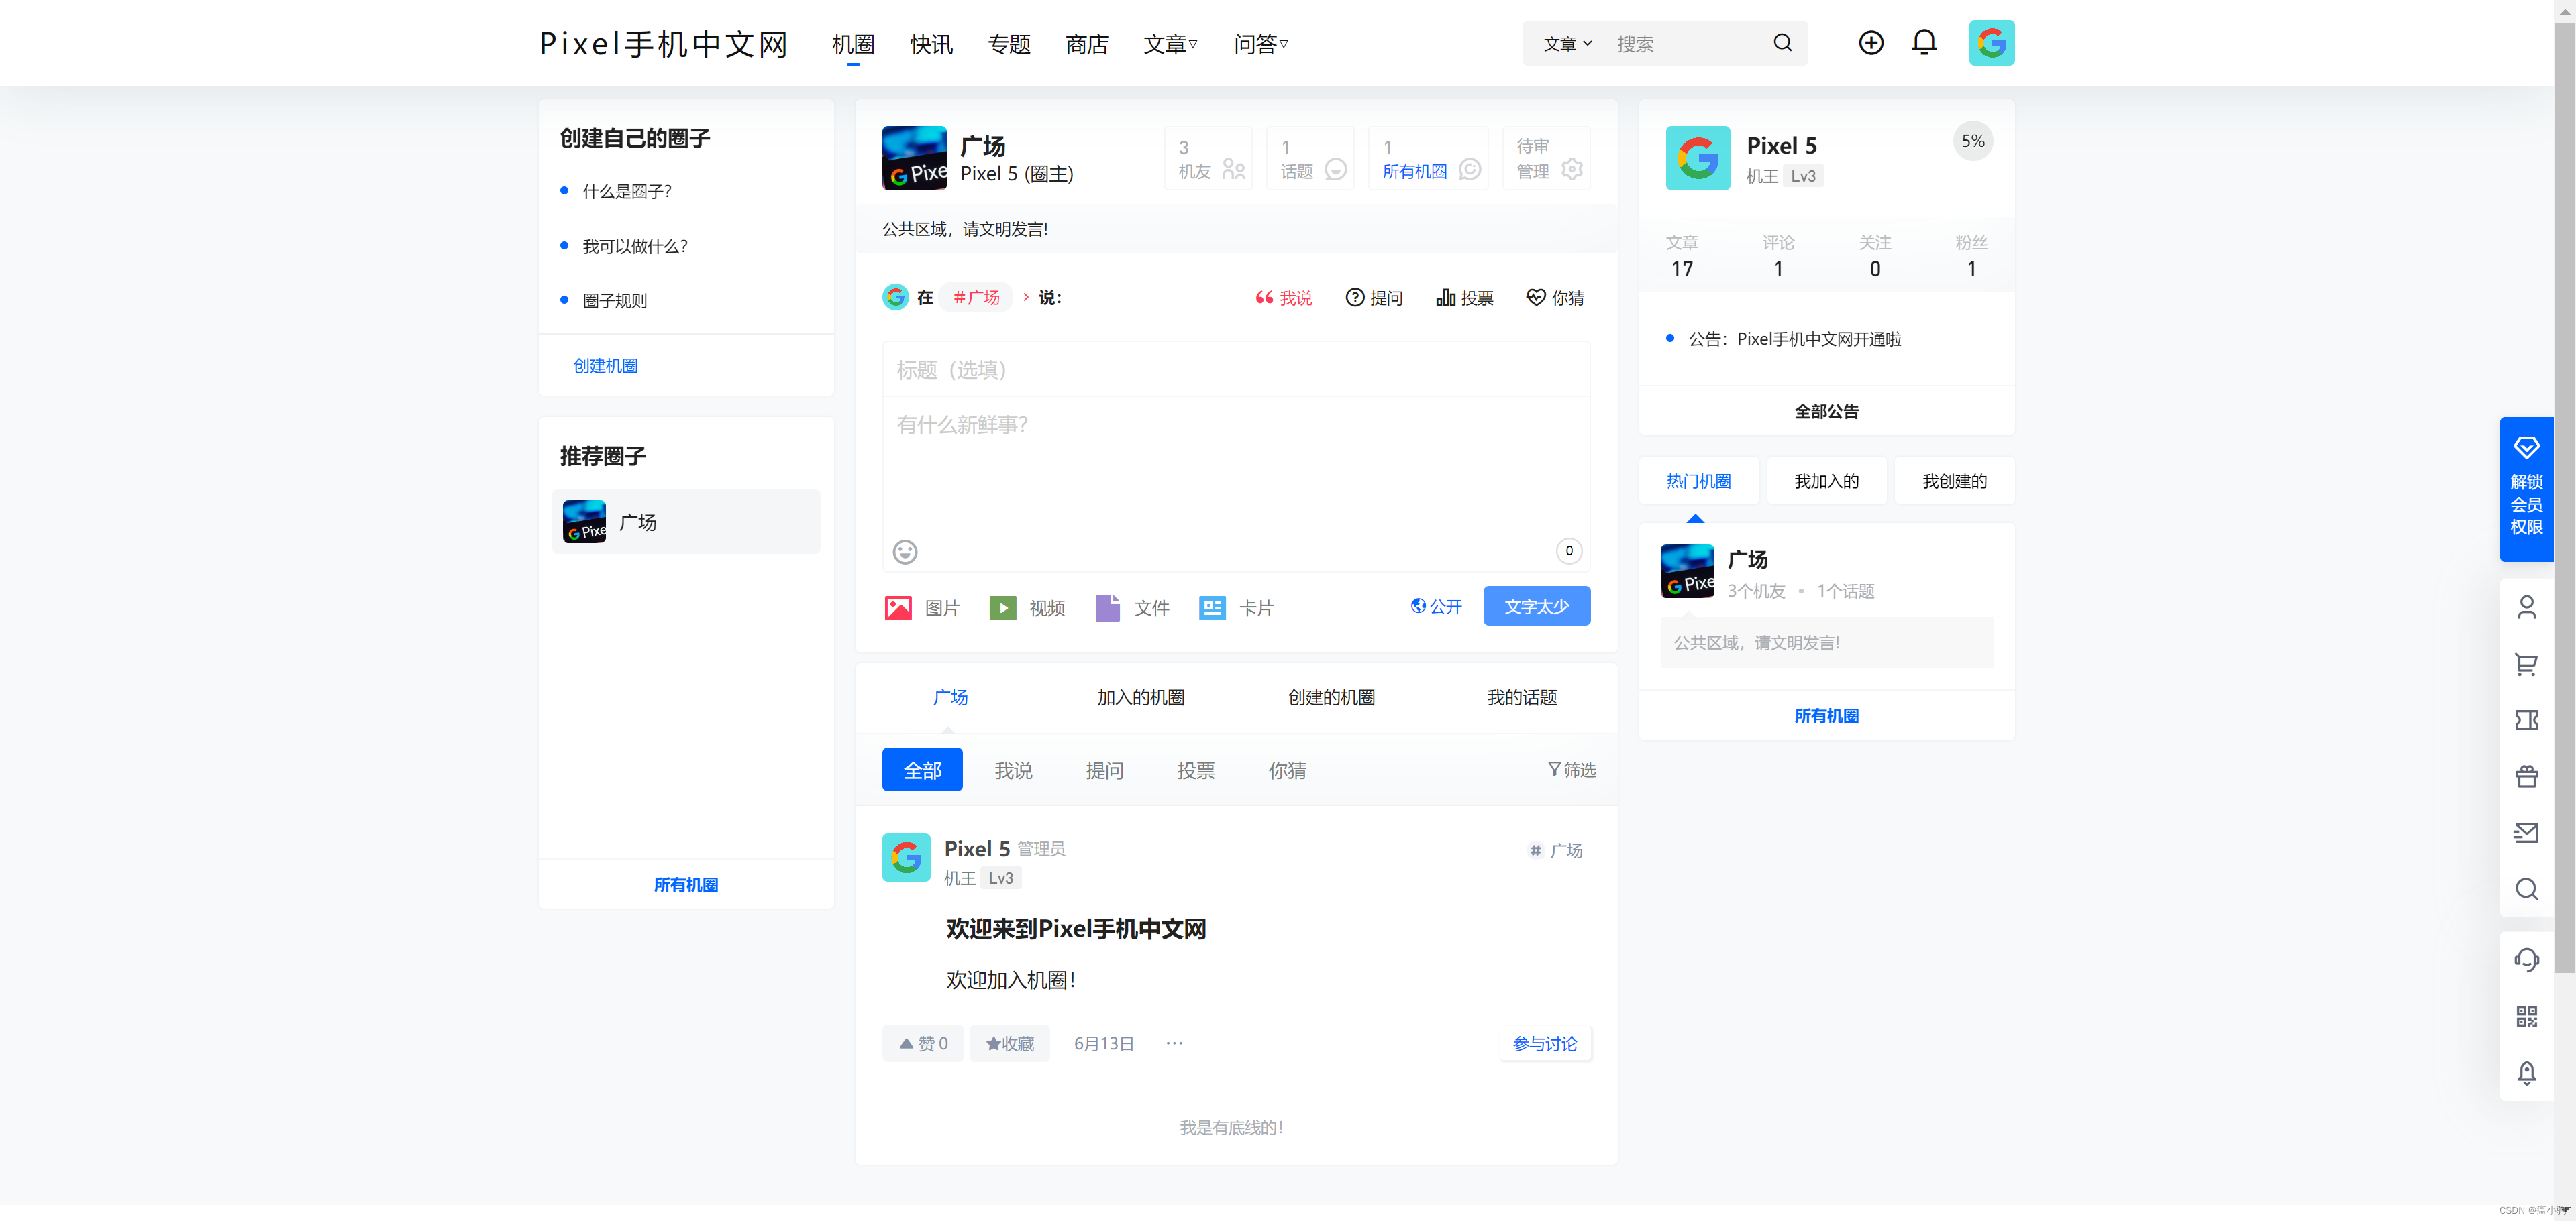Image resolution: width=2576 pixels, height=1221 pixels.
Task: Click 所有机圈 under recommended circles
Action: [685, 885]
